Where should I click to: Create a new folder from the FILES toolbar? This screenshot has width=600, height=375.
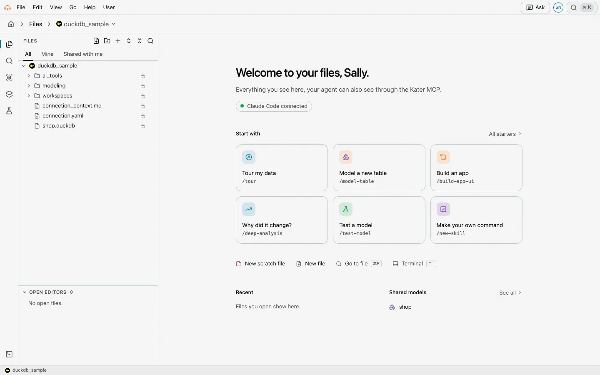(107, 41)
